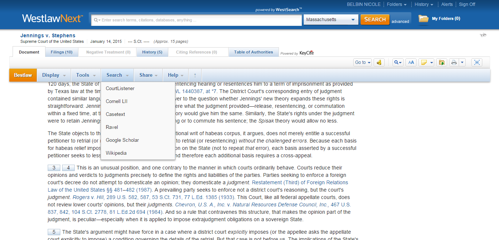
Task: Click the My Folders folder icon
Action: (x=424, y=18)
